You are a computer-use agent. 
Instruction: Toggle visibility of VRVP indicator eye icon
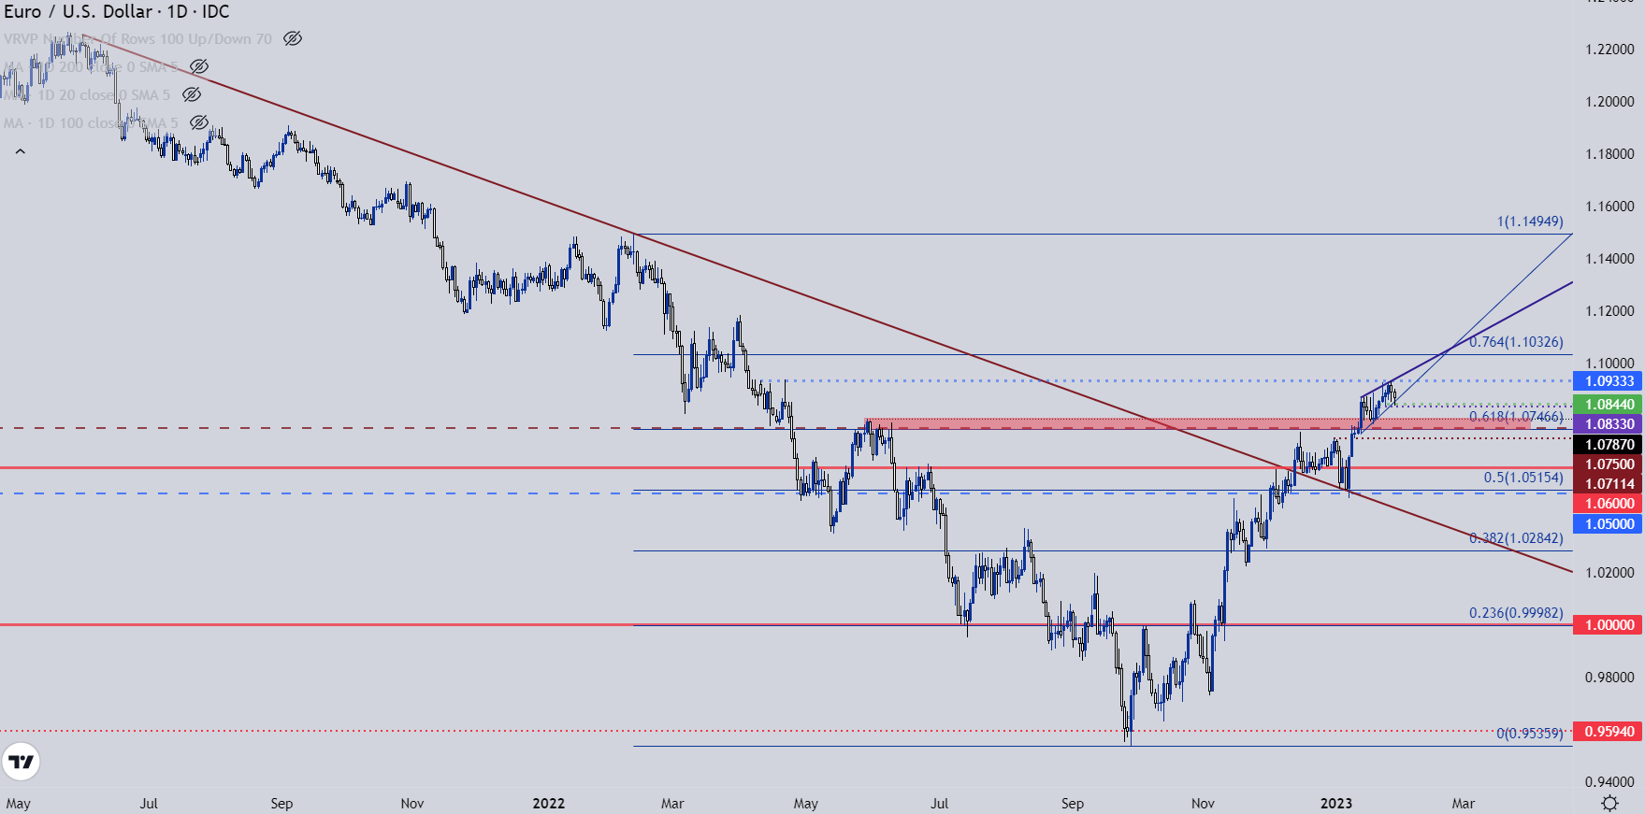pyautogui.click(x=293, y=38)
